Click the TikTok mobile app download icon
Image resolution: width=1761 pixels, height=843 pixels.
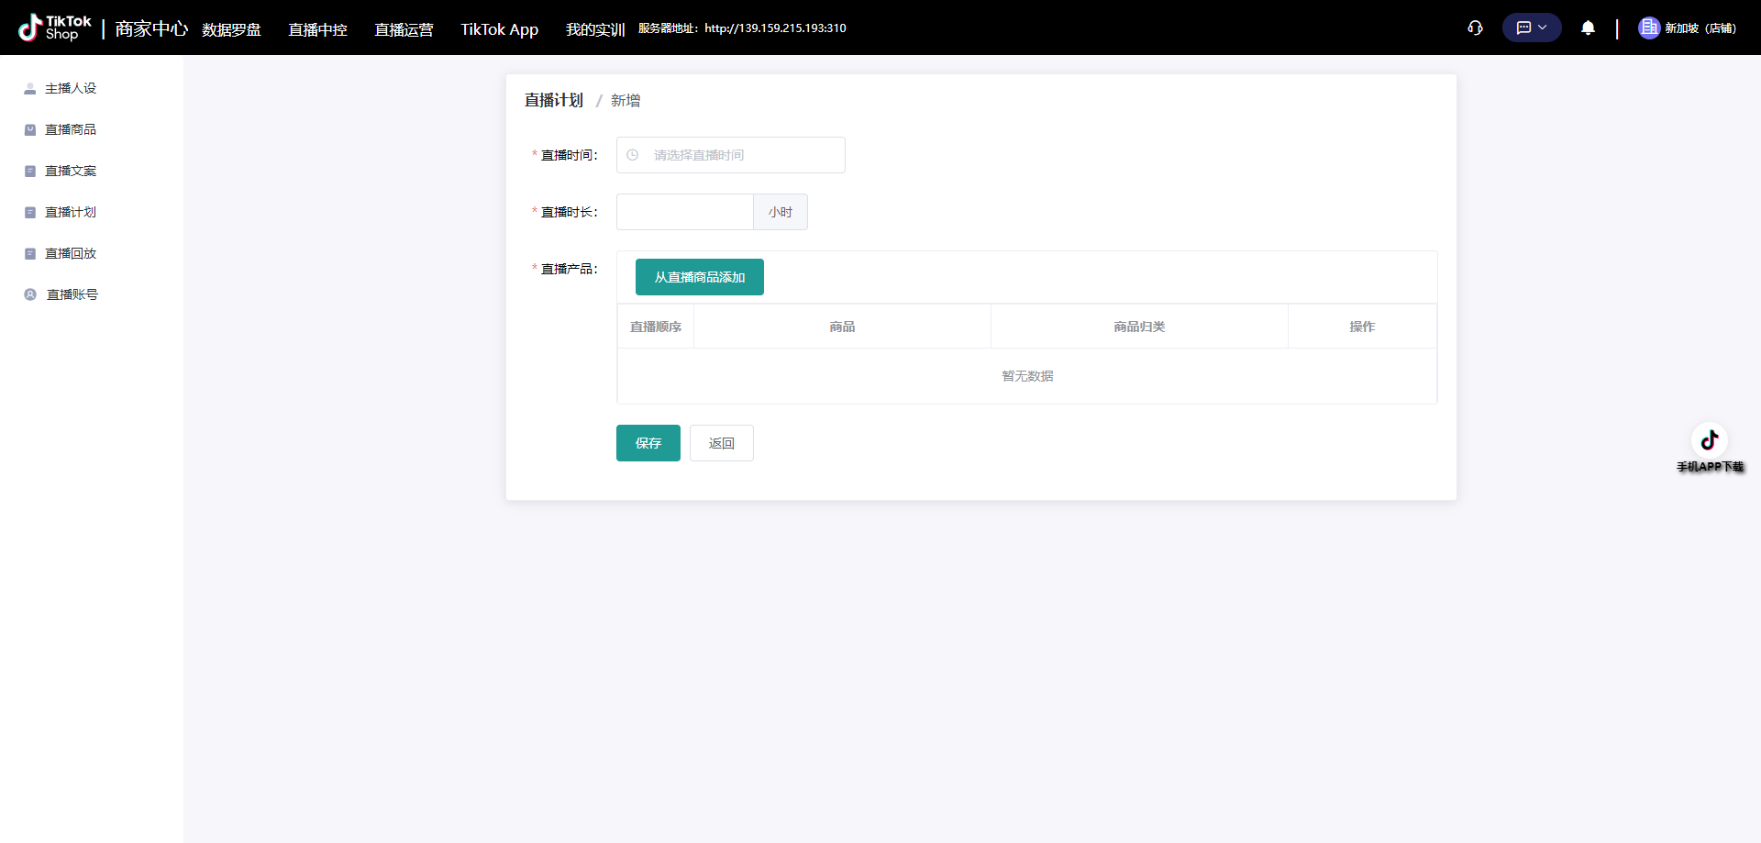[x=1709, y=440]
